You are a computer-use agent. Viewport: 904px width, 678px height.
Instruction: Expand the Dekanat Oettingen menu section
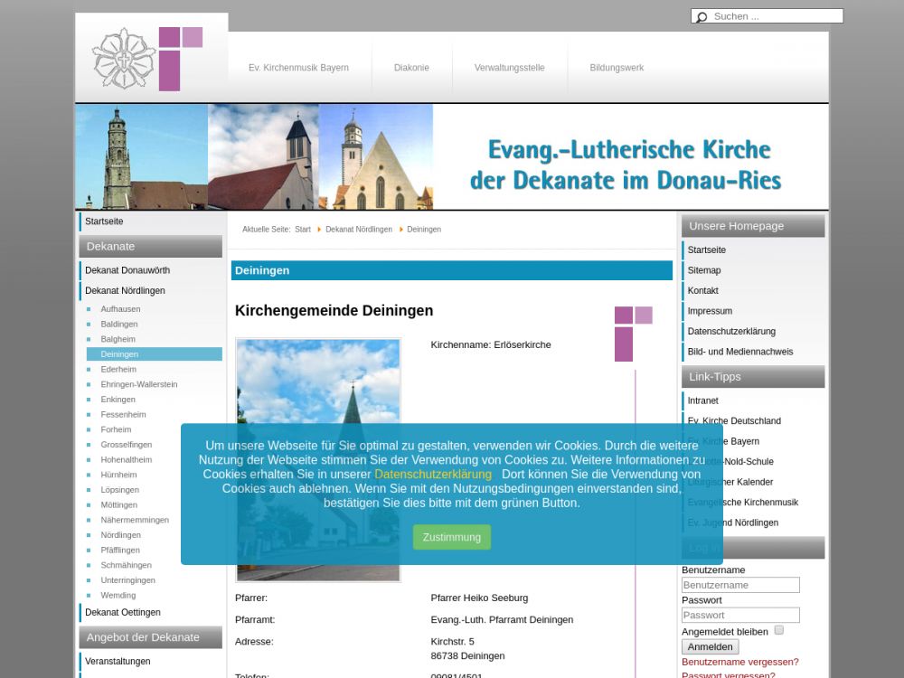[x=123, y=612]
